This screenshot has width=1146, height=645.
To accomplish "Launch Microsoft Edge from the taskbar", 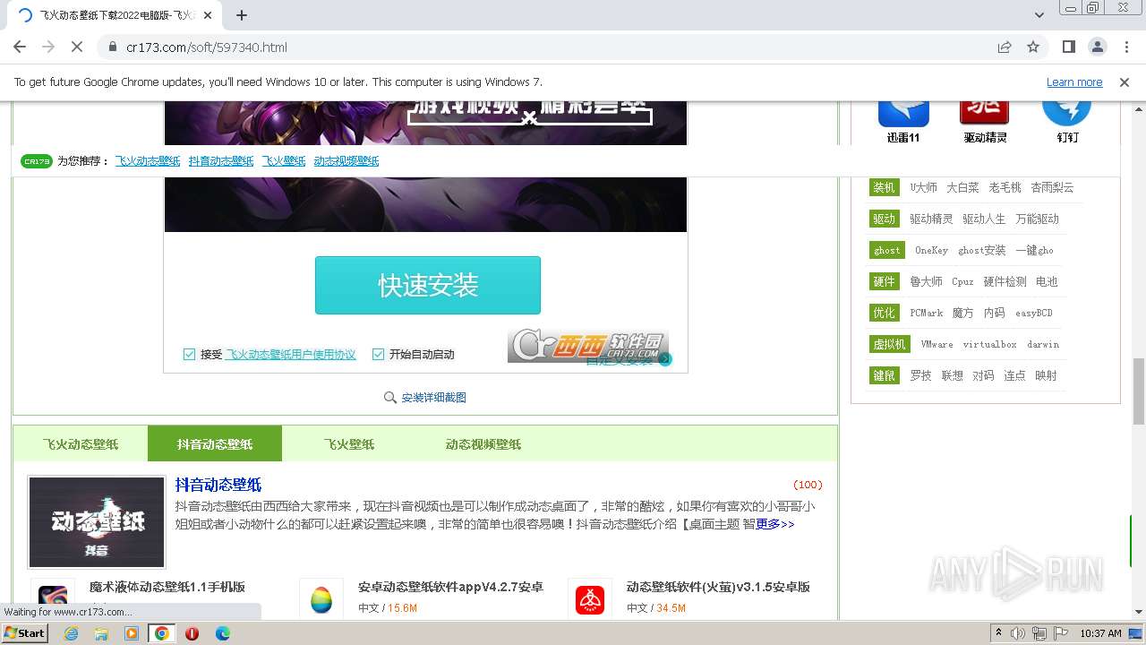I will click(x=222, y=633).
